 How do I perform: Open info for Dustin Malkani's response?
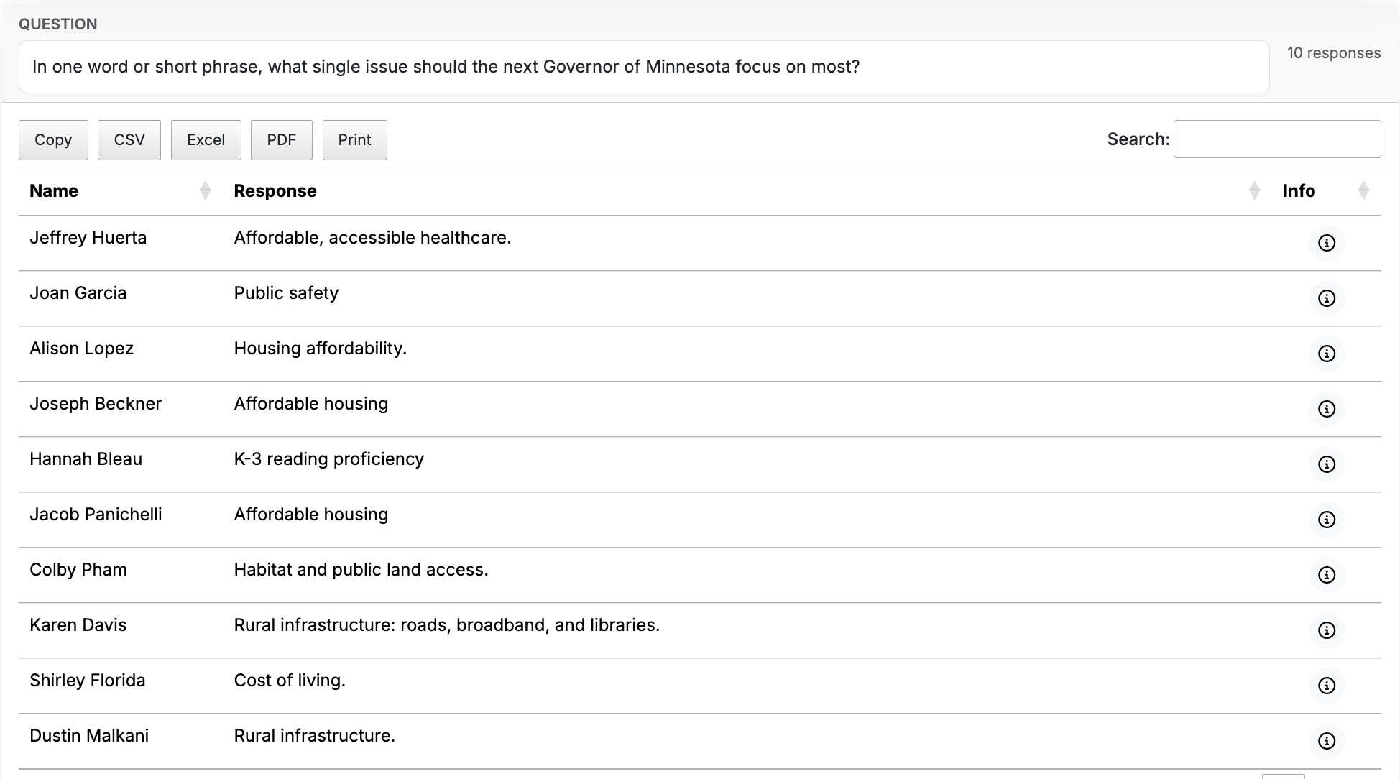pos(1326,742)
